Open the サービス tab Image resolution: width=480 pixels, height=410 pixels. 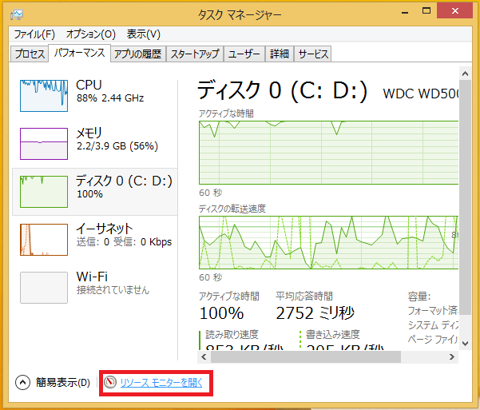pos(313,54)
